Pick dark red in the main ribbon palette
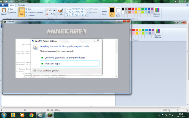This screenshot has height=118, width=189. 130,9
